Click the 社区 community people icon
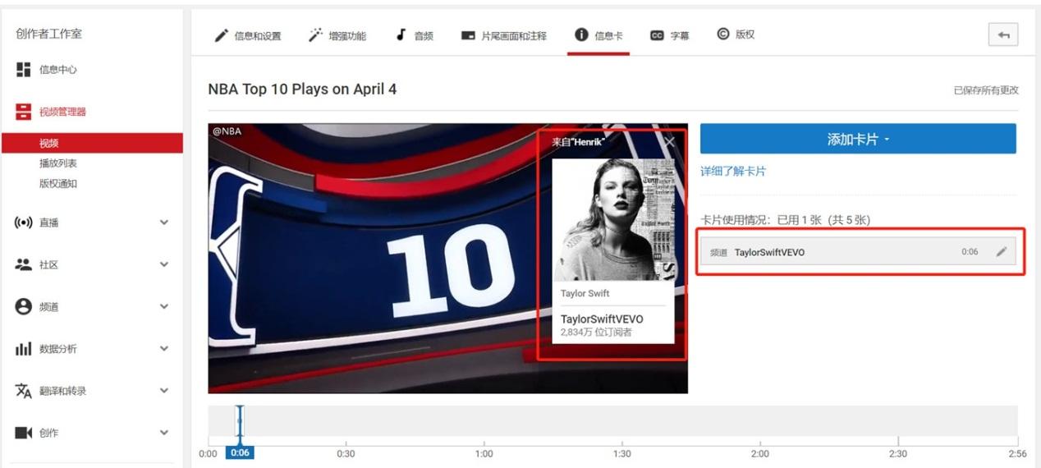This screenshot has height=468, width=1041. point(23,264)
